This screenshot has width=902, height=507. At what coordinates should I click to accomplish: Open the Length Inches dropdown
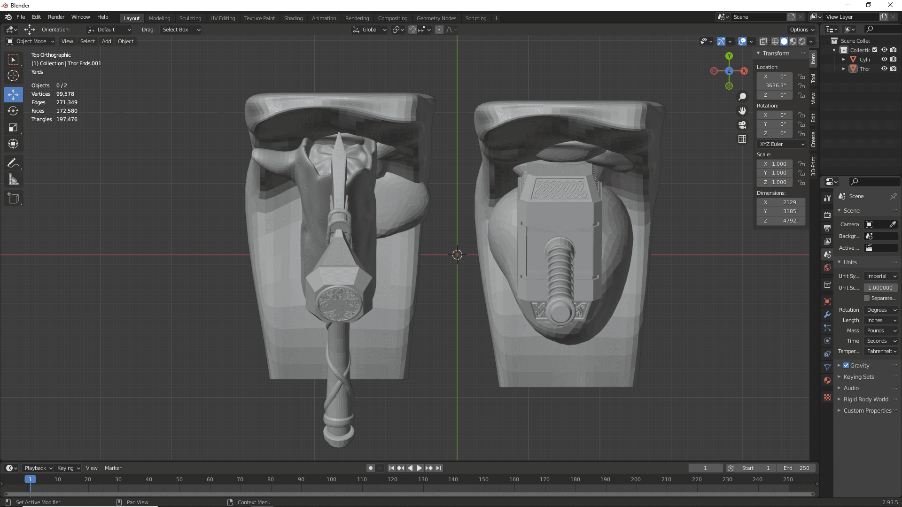pyautogui.click(x=881, y=320)
